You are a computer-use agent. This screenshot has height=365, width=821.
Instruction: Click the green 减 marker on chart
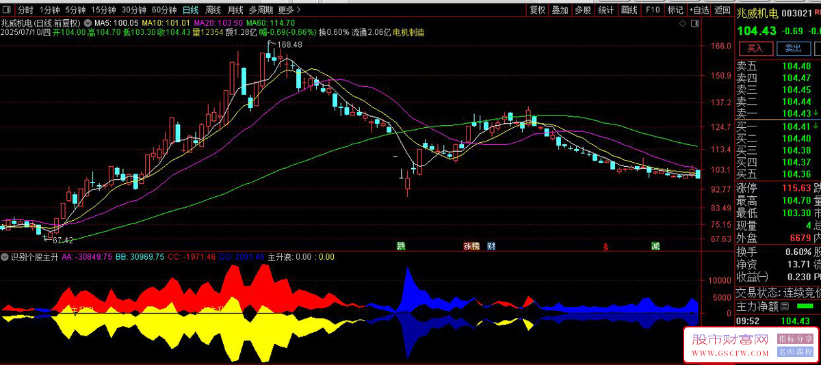[655, 246]
